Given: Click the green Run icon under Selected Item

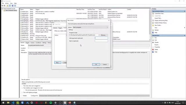Looking at the screenshot, I should (153, 38).
